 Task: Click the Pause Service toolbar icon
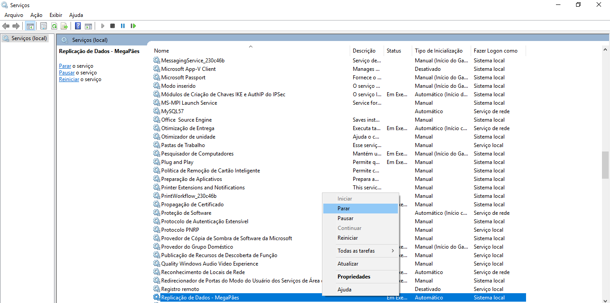pyautogui.click(x=123, y=26)
